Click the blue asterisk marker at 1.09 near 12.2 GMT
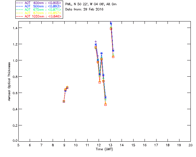196x157 pixels. (x=101, y=53)
